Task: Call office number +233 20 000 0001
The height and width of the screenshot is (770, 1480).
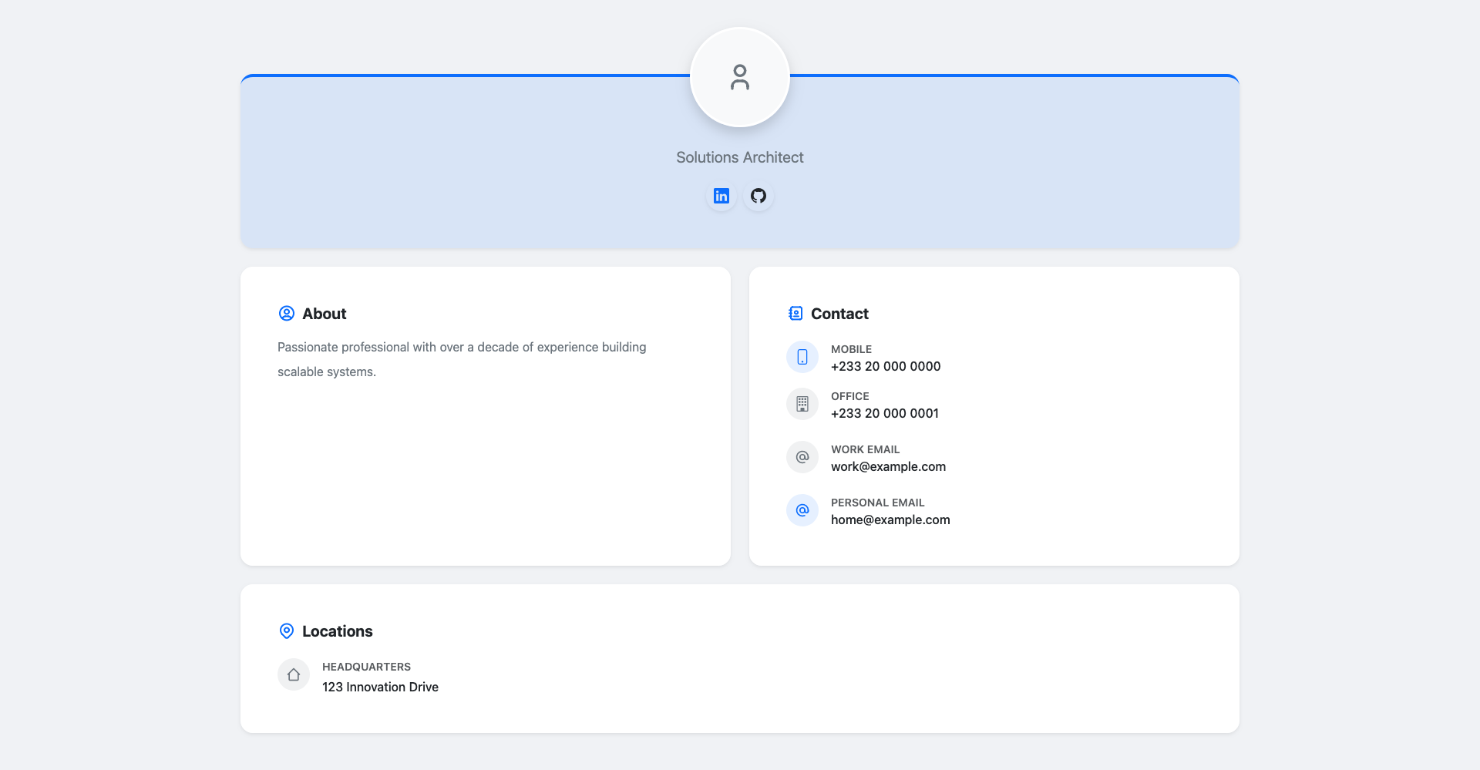Action: click(x=885, y=414)
